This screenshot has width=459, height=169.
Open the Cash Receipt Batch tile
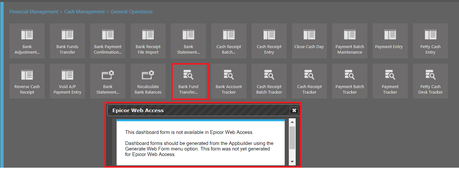coord(229,41)
